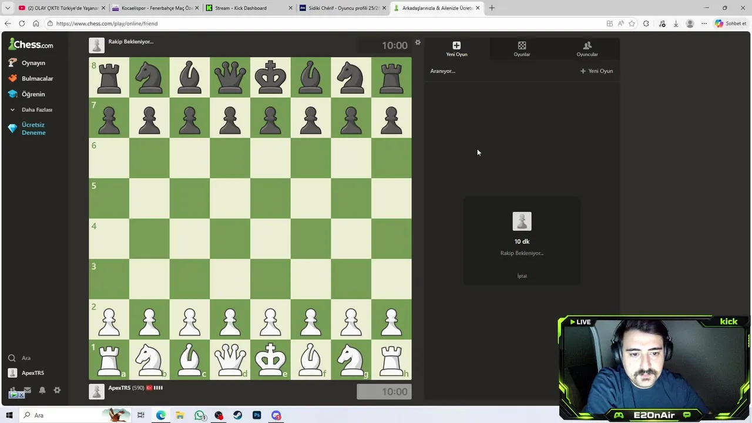The height and width of the screenshot is (423, 752).
Task: Click the empty e4 square
Action: pyautogui.click(x=270, y=239)
